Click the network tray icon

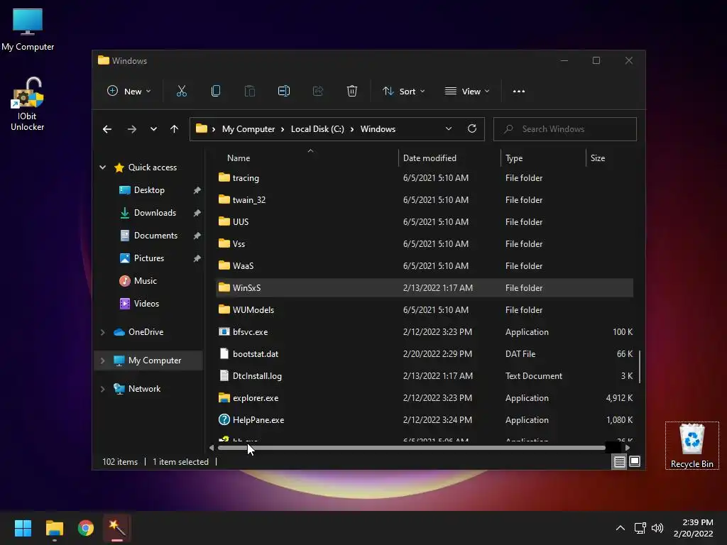640,528
